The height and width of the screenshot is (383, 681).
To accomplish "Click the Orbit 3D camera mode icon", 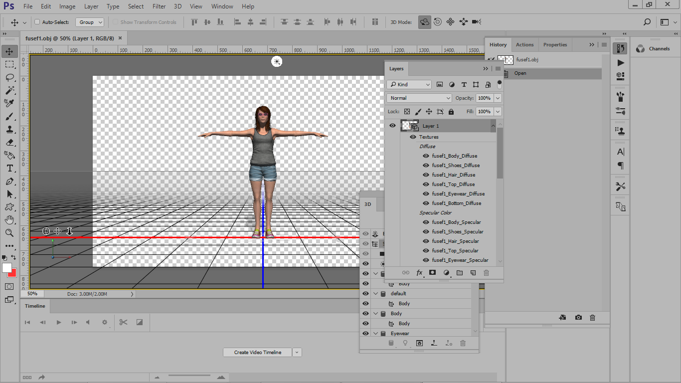I will [x=425, y=22].
